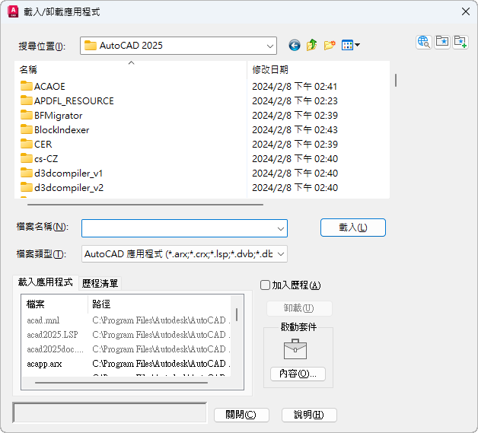Select the CER folder
478x433 pixels.
point(37,144)
